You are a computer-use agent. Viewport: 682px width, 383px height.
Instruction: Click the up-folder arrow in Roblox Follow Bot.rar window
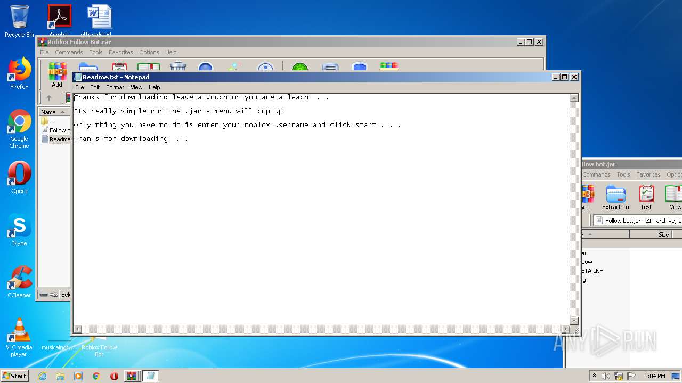click(x=49, y=98)
